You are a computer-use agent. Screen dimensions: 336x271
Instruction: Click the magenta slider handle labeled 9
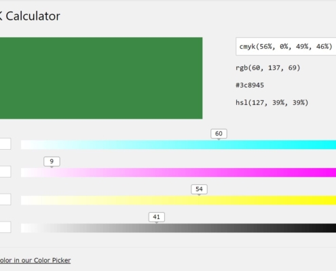[x=52, y=162]
